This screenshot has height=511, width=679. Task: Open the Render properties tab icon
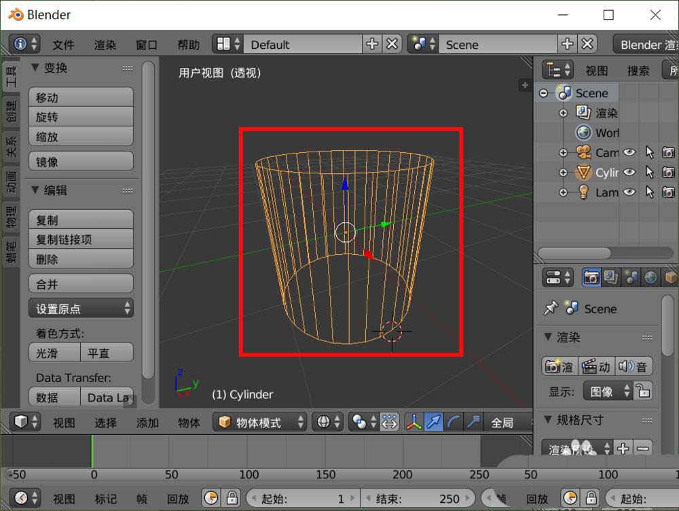tap(591, 277)
